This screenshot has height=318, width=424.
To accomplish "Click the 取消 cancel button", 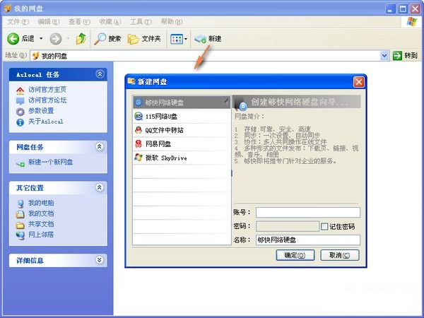I will tap(340, 255).
